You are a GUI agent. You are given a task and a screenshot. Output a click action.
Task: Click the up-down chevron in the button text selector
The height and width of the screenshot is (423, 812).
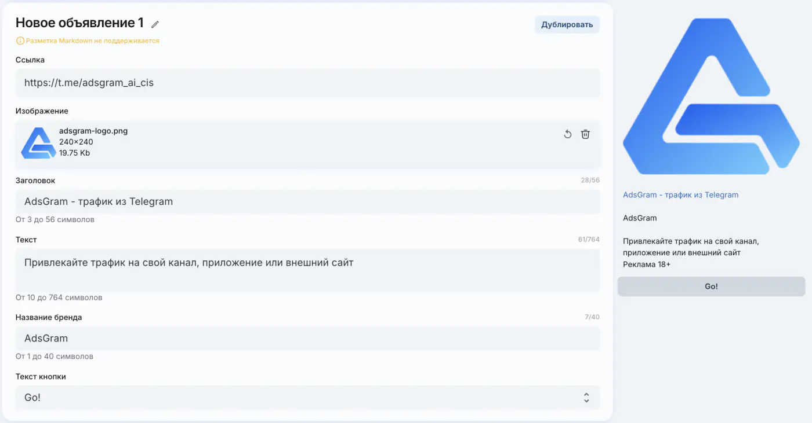(x=586, y=398)
